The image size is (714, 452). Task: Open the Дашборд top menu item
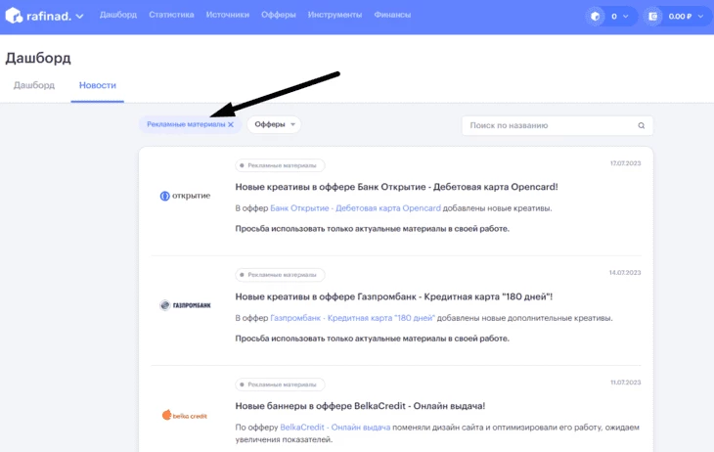(x=118, y=15)
